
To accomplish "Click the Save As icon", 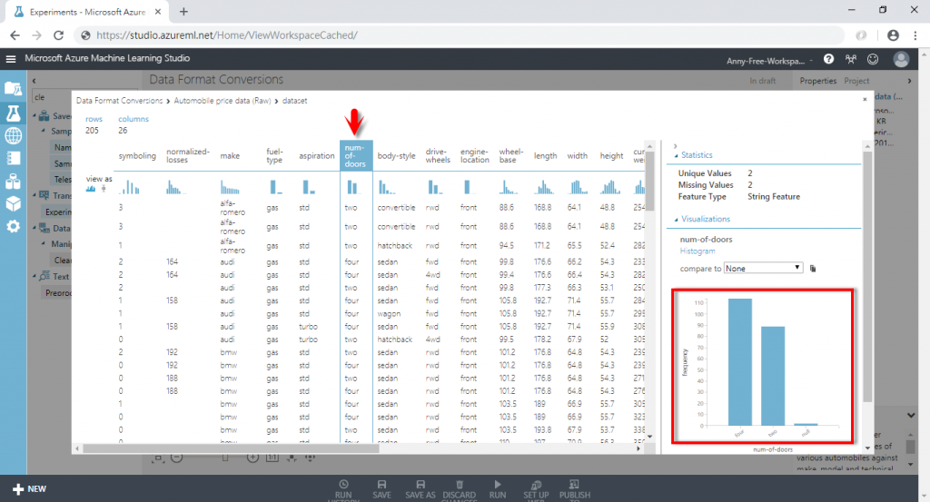I will 420,484.
